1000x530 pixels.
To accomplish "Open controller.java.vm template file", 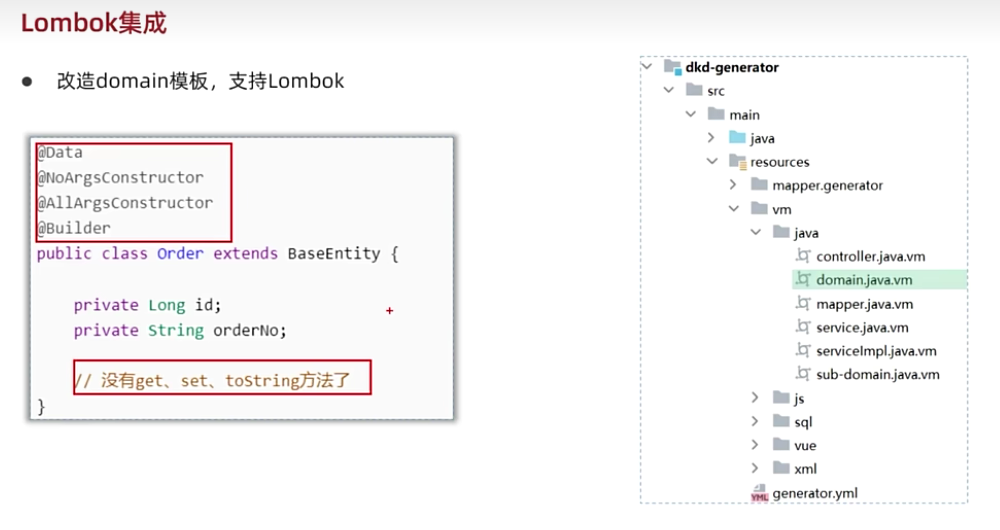I will pyautogui.click(x=871, y=256).
